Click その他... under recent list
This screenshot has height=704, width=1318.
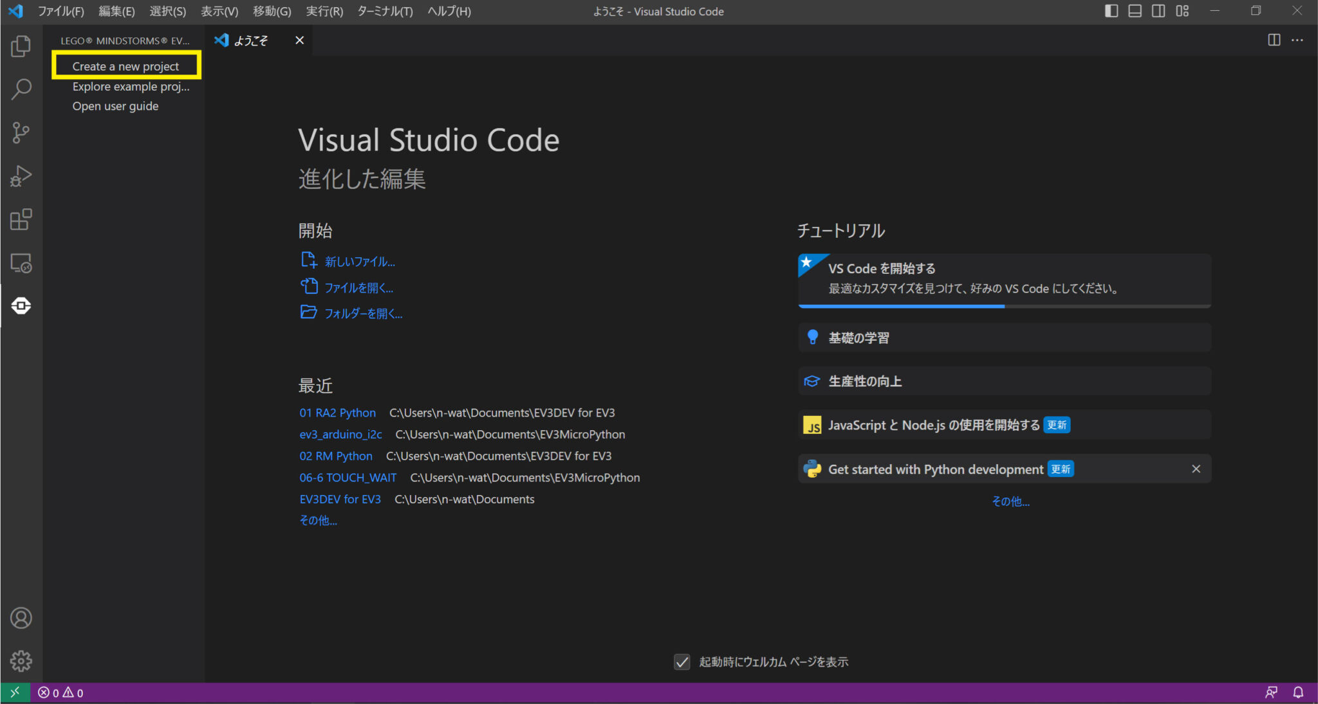(x=318, y=520)
